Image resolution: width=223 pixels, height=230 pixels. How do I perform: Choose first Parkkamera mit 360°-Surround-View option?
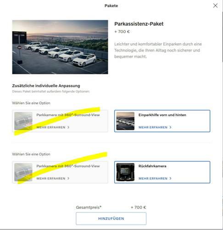tap(60, 121)
